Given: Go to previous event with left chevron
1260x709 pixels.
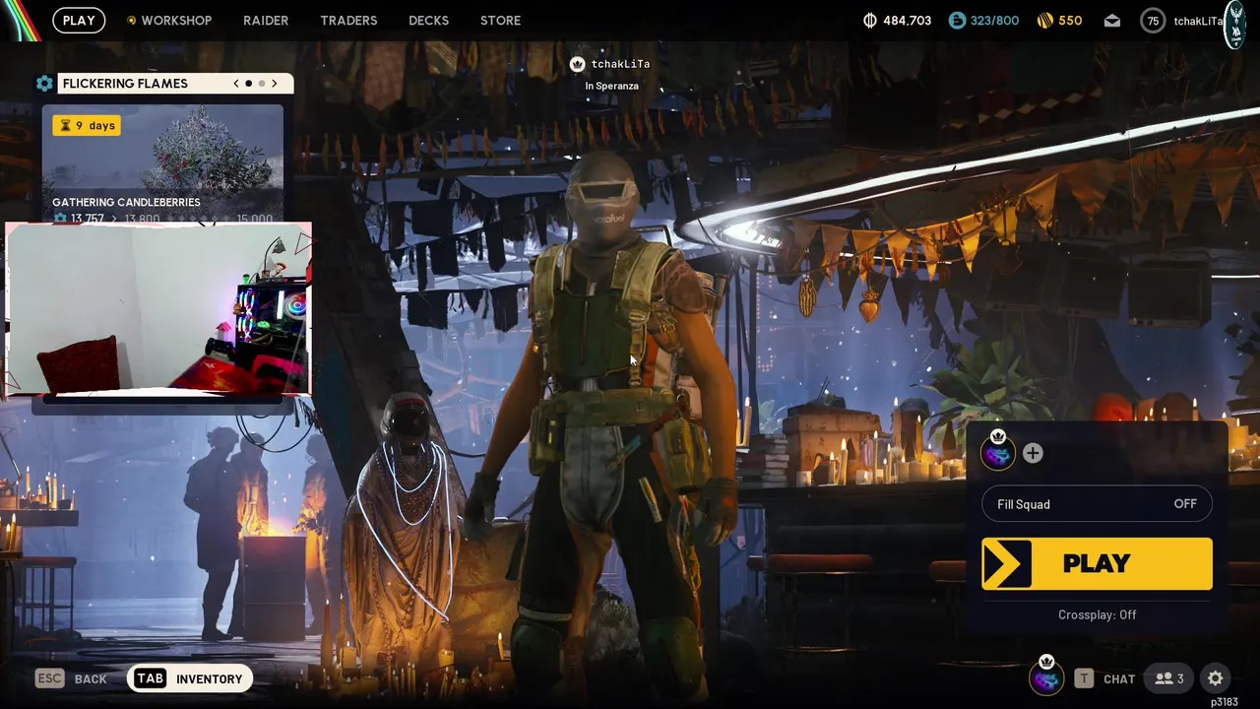Looking at the screenshot, I should pos(236,84).
